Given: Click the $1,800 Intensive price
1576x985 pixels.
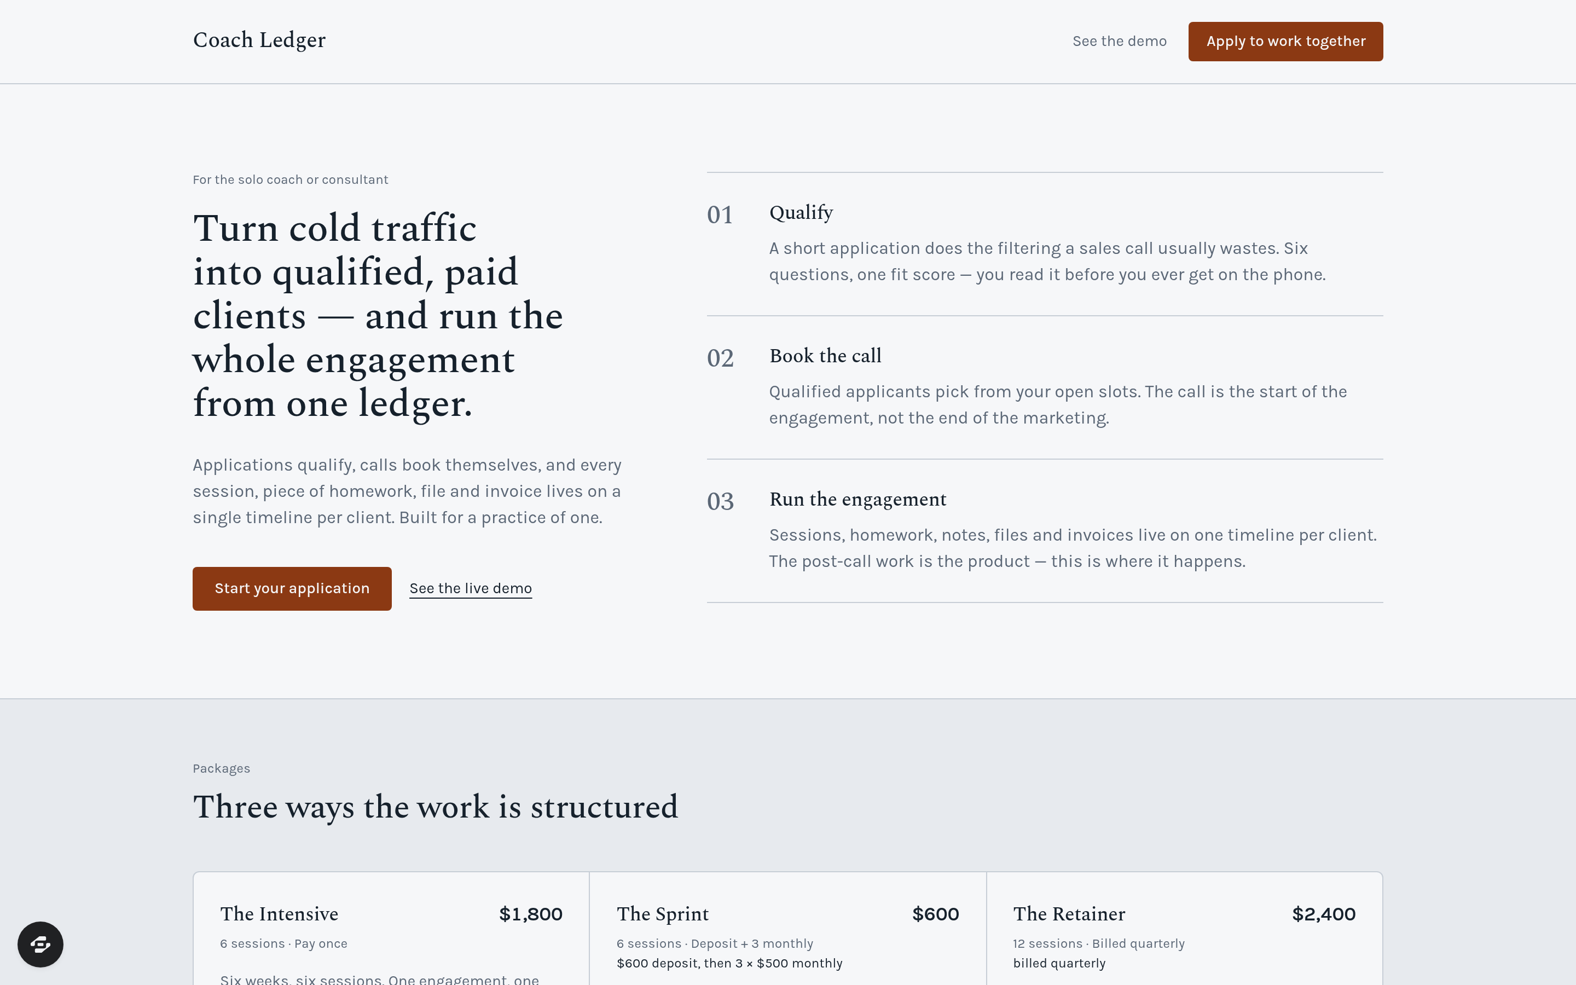Looking at the screenshot, I should 530,914.
